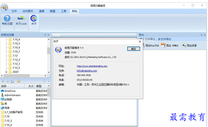Image resolution: width=208 pixels, height=127 pixels.
Task: Pin the 导出 panel
Action: [201, 35]
